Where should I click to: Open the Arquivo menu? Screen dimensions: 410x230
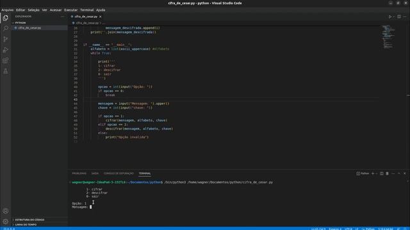(x=7, y=10)
